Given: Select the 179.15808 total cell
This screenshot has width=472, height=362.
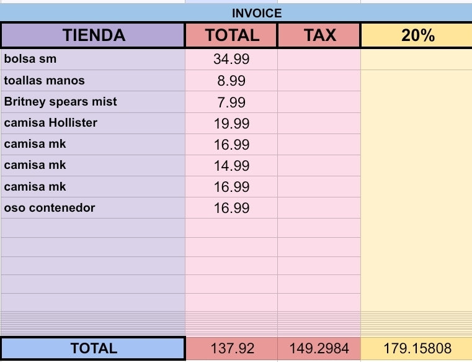Looking at the screenshot, I should pyautogui.click(x=417, y=349).
